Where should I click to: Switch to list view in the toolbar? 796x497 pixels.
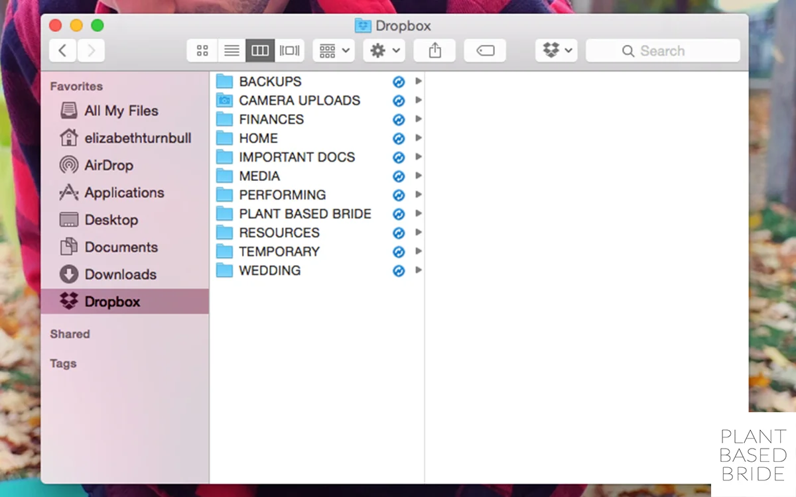(x=231, y=50)
